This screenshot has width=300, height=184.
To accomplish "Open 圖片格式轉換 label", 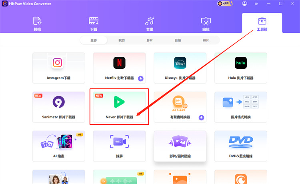I will (x=241, y=117).
